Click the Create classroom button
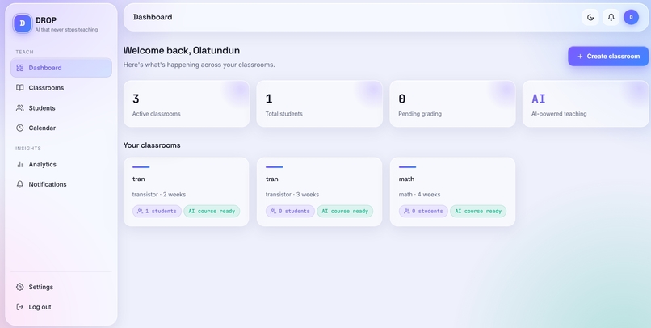 (608, 56)
